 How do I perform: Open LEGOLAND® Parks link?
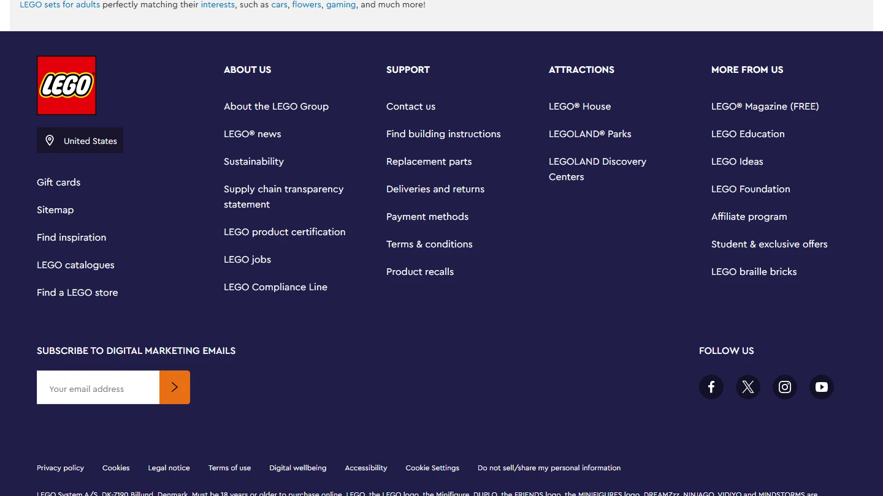point(590,134)
